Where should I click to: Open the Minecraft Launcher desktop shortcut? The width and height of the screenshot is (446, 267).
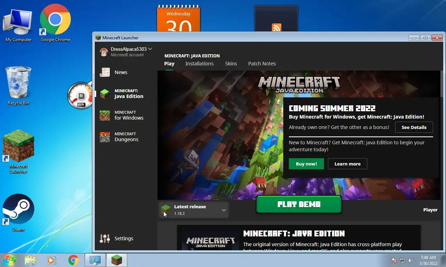pyautogui.click(x=18, y=152)
